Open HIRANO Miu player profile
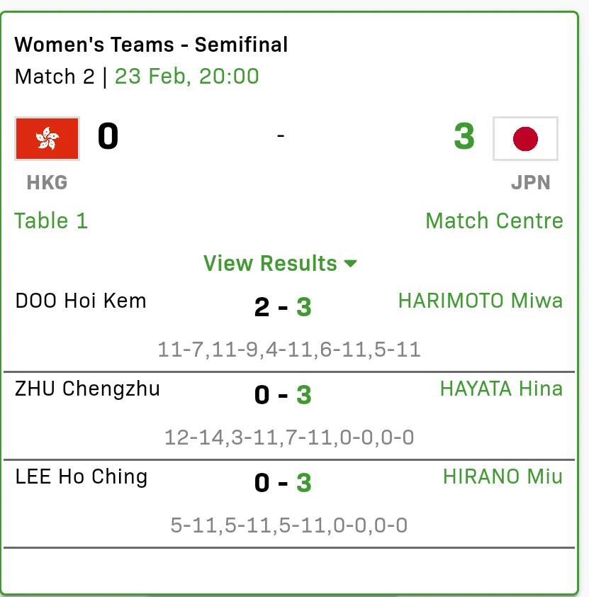589x597 pixels. (503, 476)
